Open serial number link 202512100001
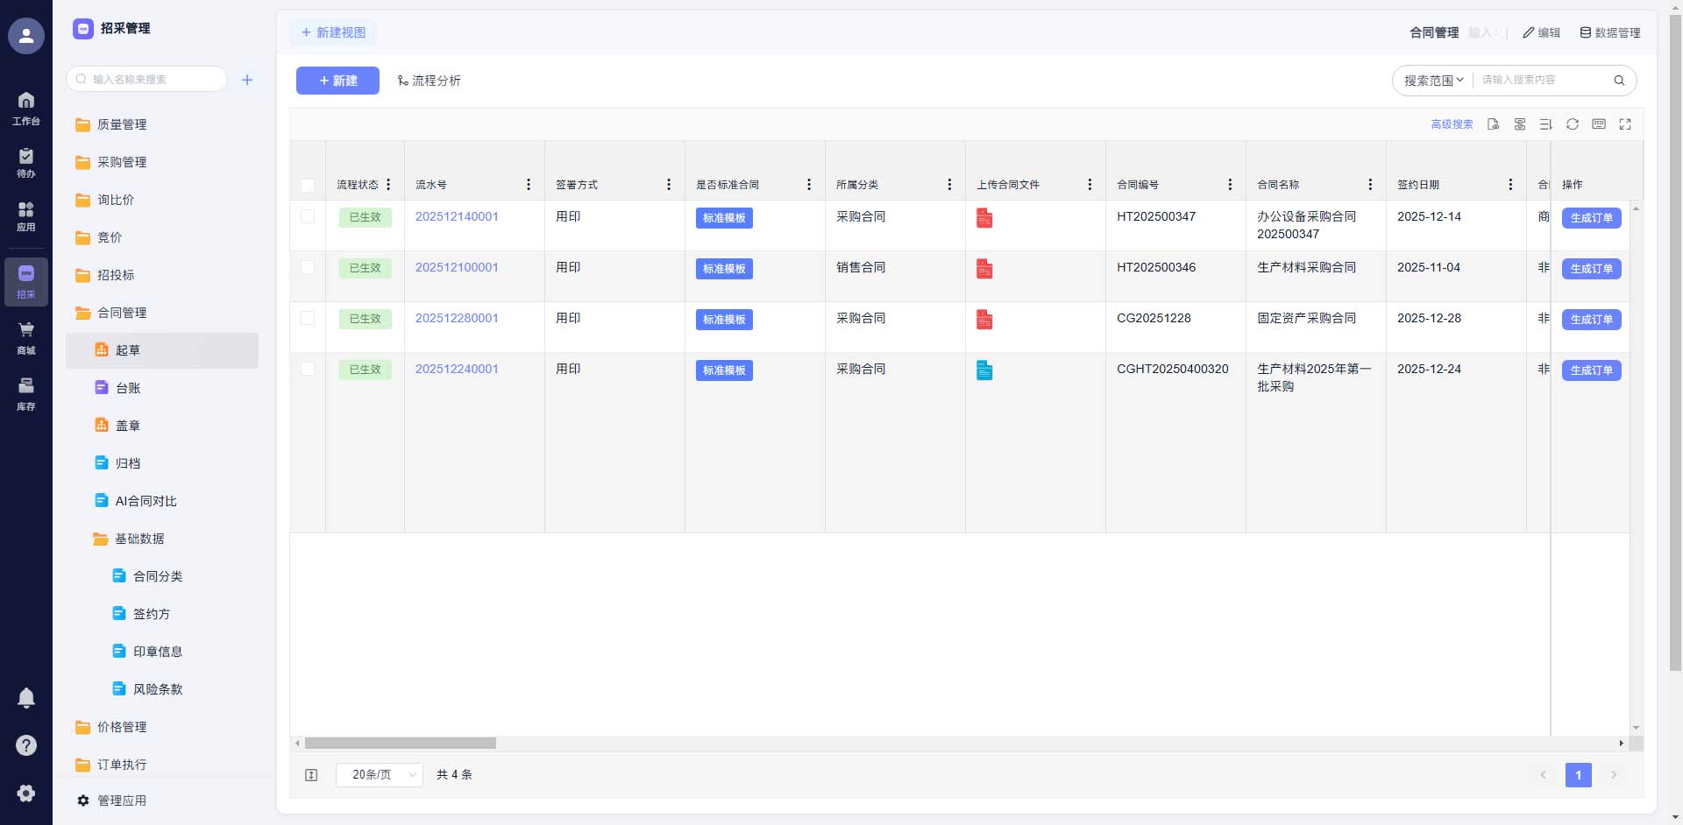1683x825 pixels. pos(457,267)
